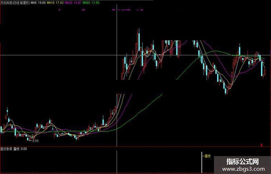271x174 pixels.
Task: Click the small red marker at bottom-right of chart
Action: [x=262, y=145]
